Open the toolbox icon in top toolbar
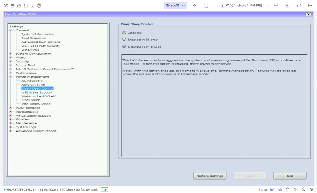The width and height of the screenshot is (317, 193). pyautogui.click(x=13, y=6)
